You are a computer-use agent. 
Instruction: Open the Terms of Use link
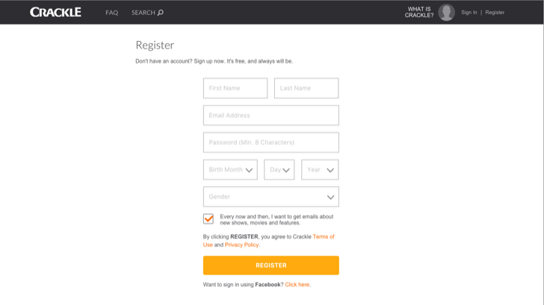click(269, 241)
